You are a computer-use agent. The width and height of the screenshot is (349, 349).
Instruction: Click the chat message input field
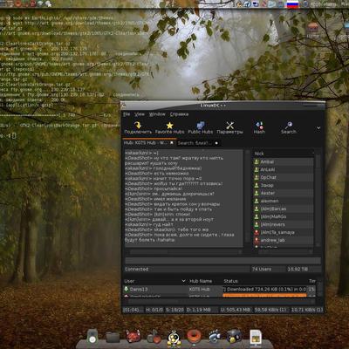(223, 260)
